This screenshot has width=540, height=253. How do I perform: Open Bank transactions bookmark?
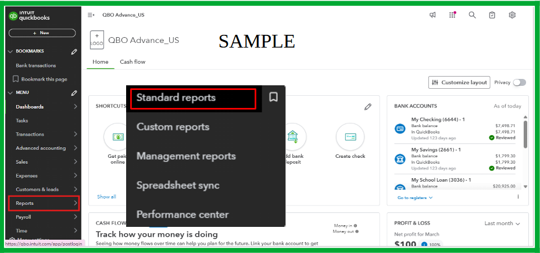[36, 66]
